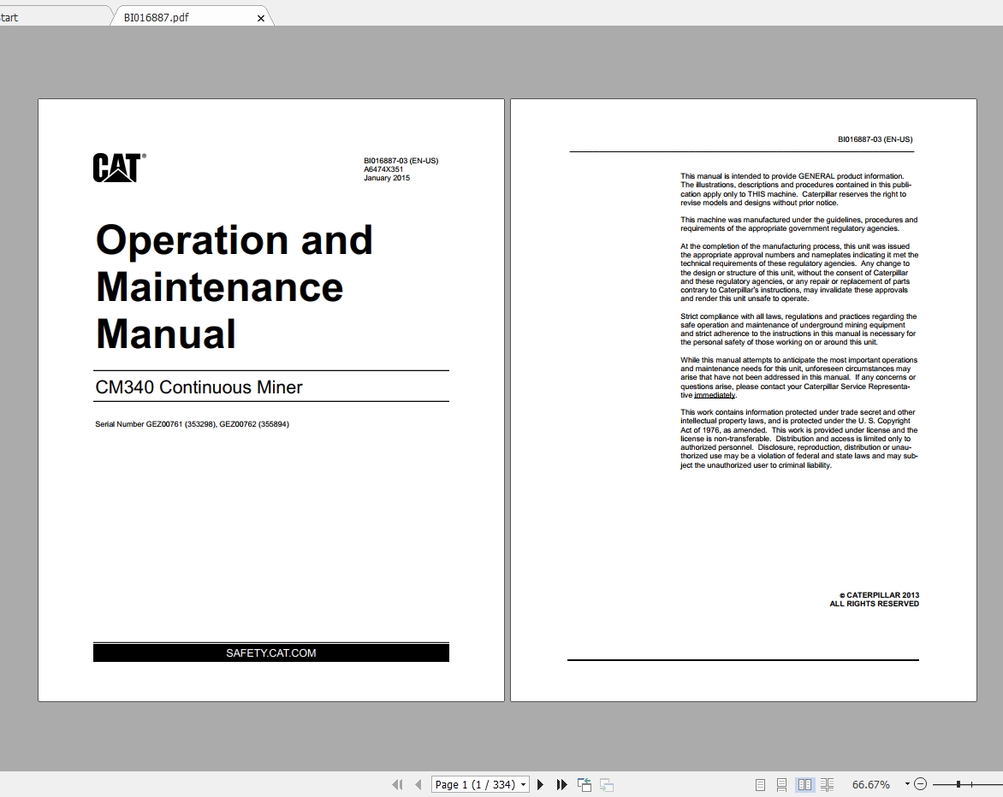Open the page selection dropdown

click(523, 784)
